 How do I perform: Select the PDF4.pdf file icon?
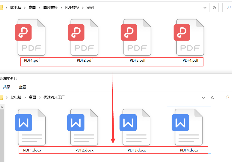click(189, 37)
